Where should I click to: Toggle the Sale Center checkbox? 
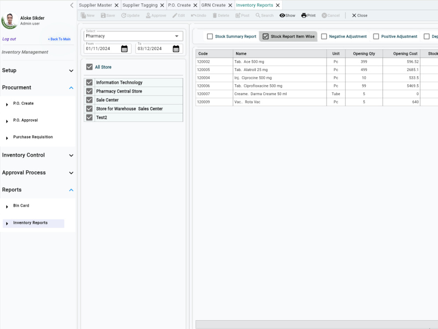(89, 100)
